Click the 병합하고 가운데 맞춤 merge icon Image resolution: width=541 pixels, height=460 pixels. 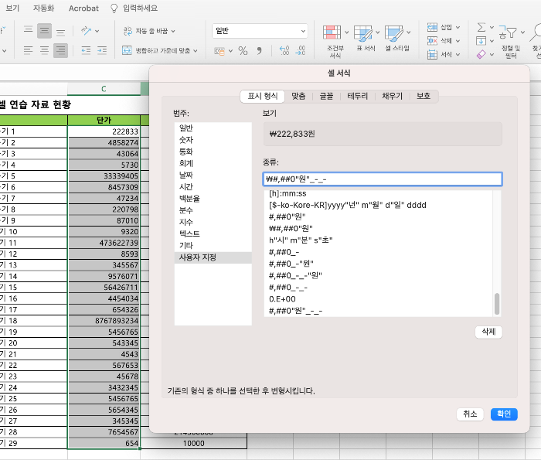click(127, 50)
